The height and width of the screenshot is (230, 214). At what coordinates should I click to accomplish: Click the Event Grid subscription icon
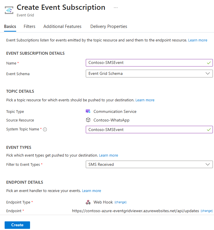[x=9, y=10]
